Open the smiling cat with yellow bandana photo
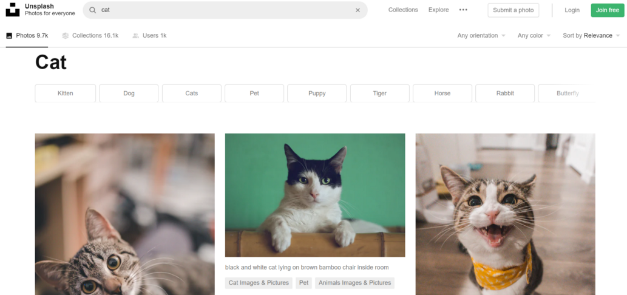Viewport: 627px width, 295px height. tap(506, 214)
